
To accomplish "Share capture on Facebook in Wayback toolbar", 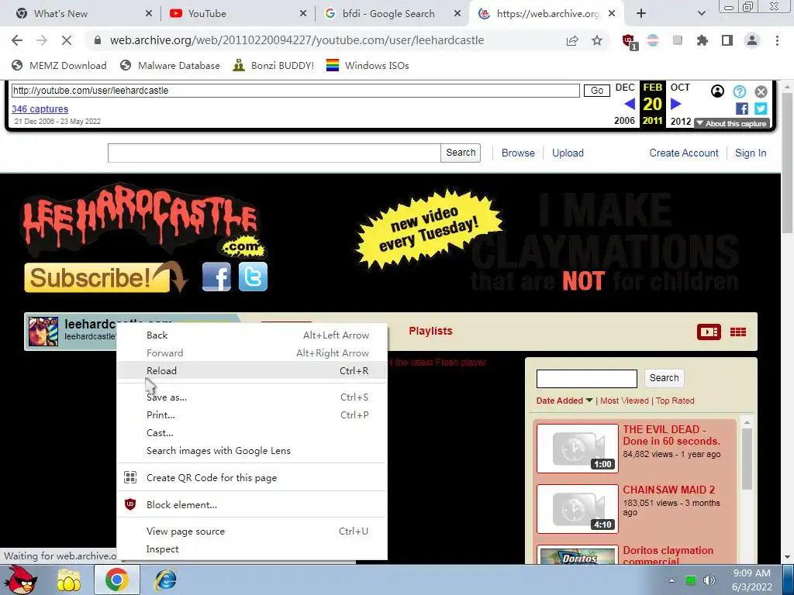I will [741, 108].
